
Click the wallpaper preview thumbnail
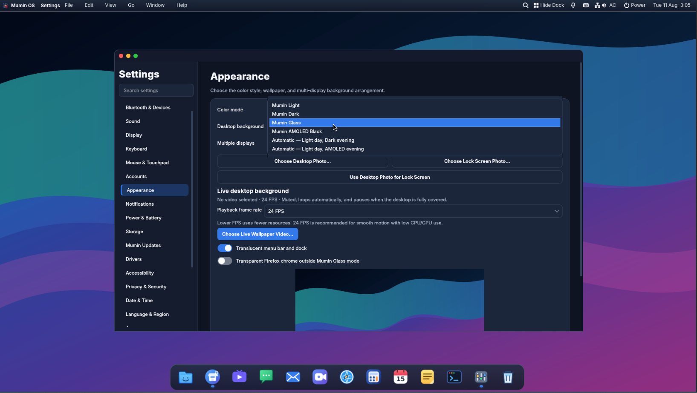390,300
